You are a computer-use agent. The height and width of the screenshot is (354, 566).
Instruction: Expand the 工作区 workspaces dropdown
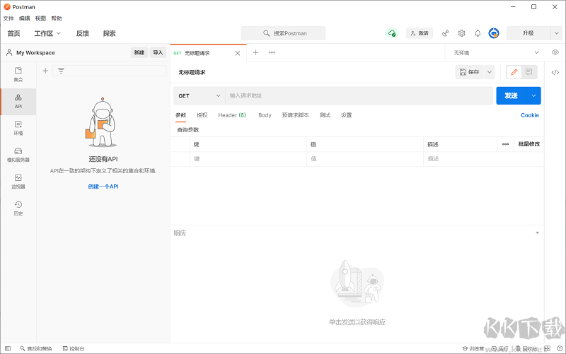pos(47,33)
